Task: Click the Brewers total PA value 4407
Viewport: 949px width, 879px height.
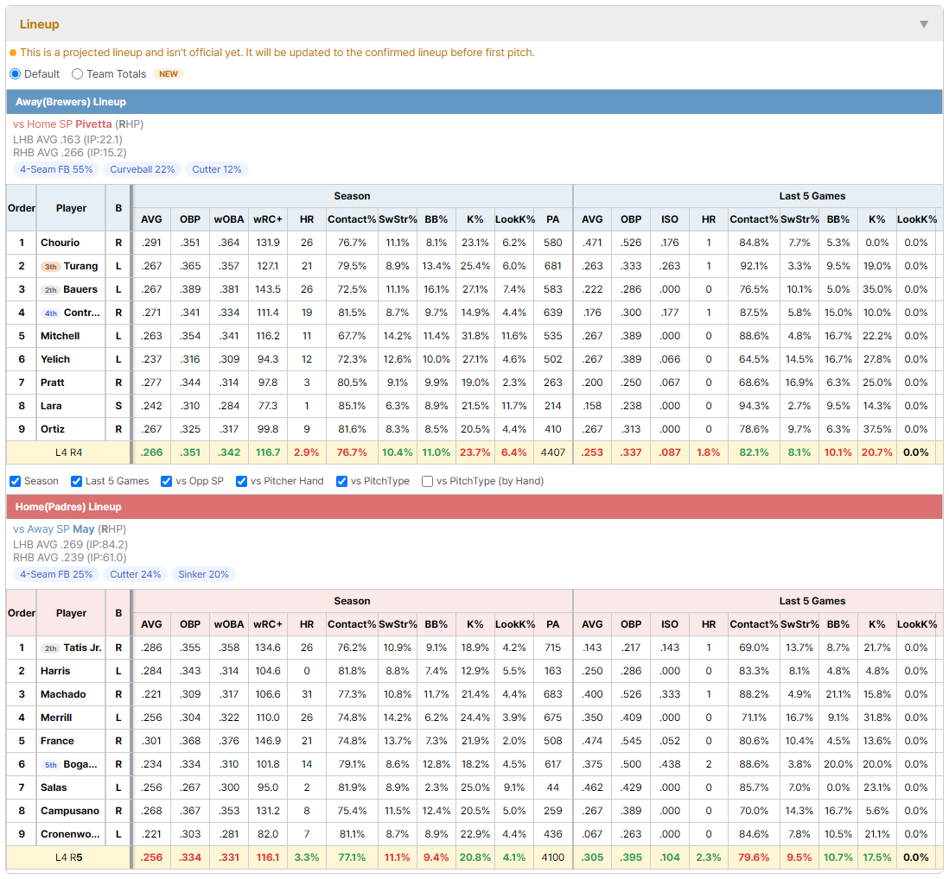Action: tap(552, 452)
